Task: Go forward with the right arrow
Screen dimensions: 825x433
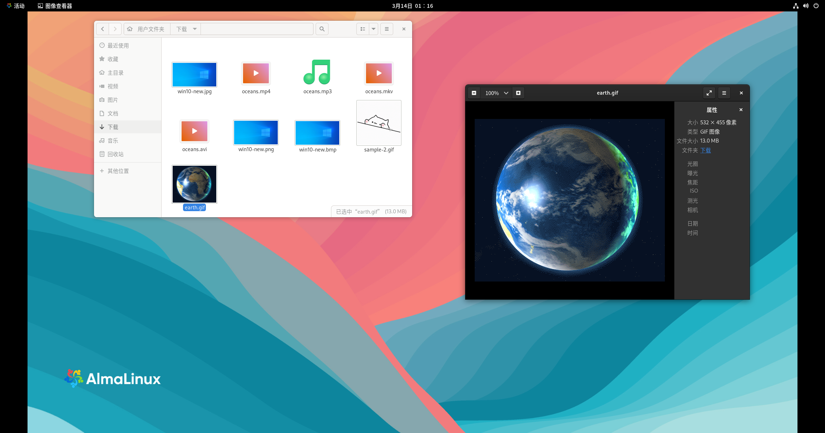Action: [x=115, y=29]
